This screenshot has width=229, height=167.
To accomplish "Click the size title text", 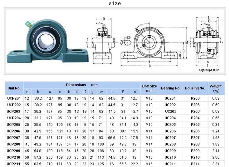I will point(115,3).
